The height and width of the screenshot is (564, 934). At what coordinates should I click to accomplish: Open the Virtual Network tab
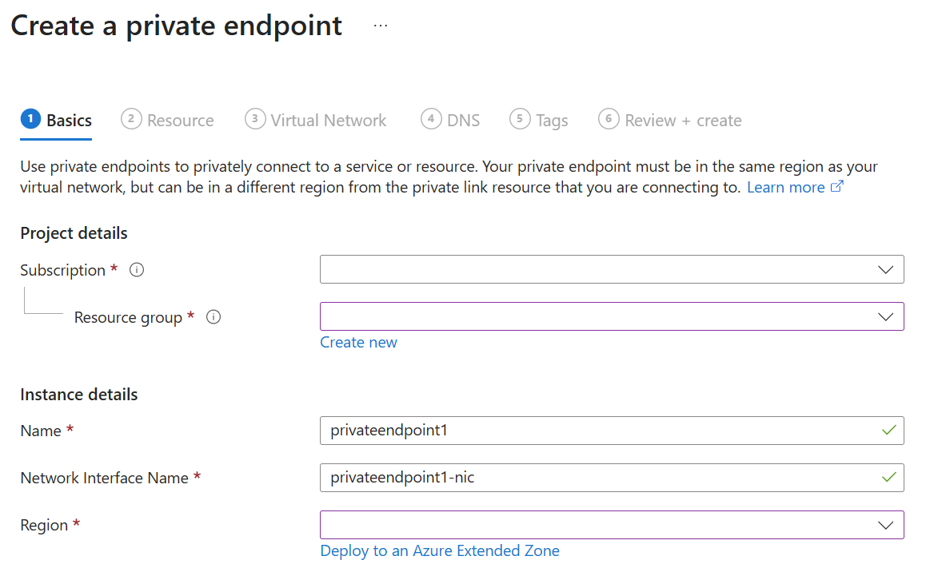point(328,120)
